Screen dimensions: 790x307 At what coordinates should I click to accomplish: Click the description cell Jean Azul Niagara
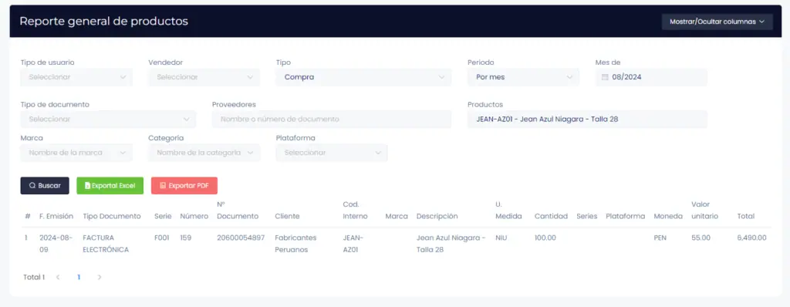(451, 244)
